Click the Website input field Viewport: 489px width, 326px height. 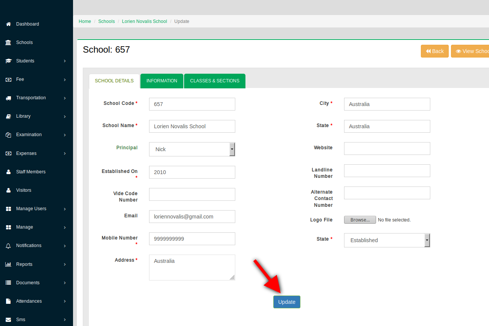point(387,149)
